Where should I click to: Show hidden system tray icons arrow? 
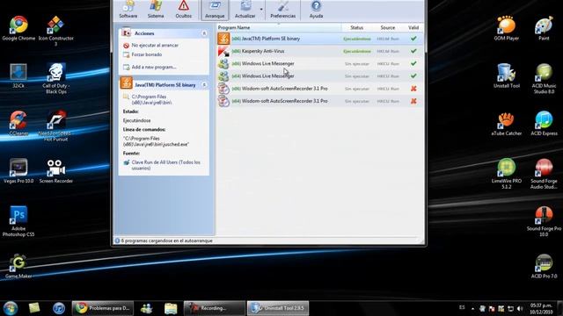coord(472,308)
